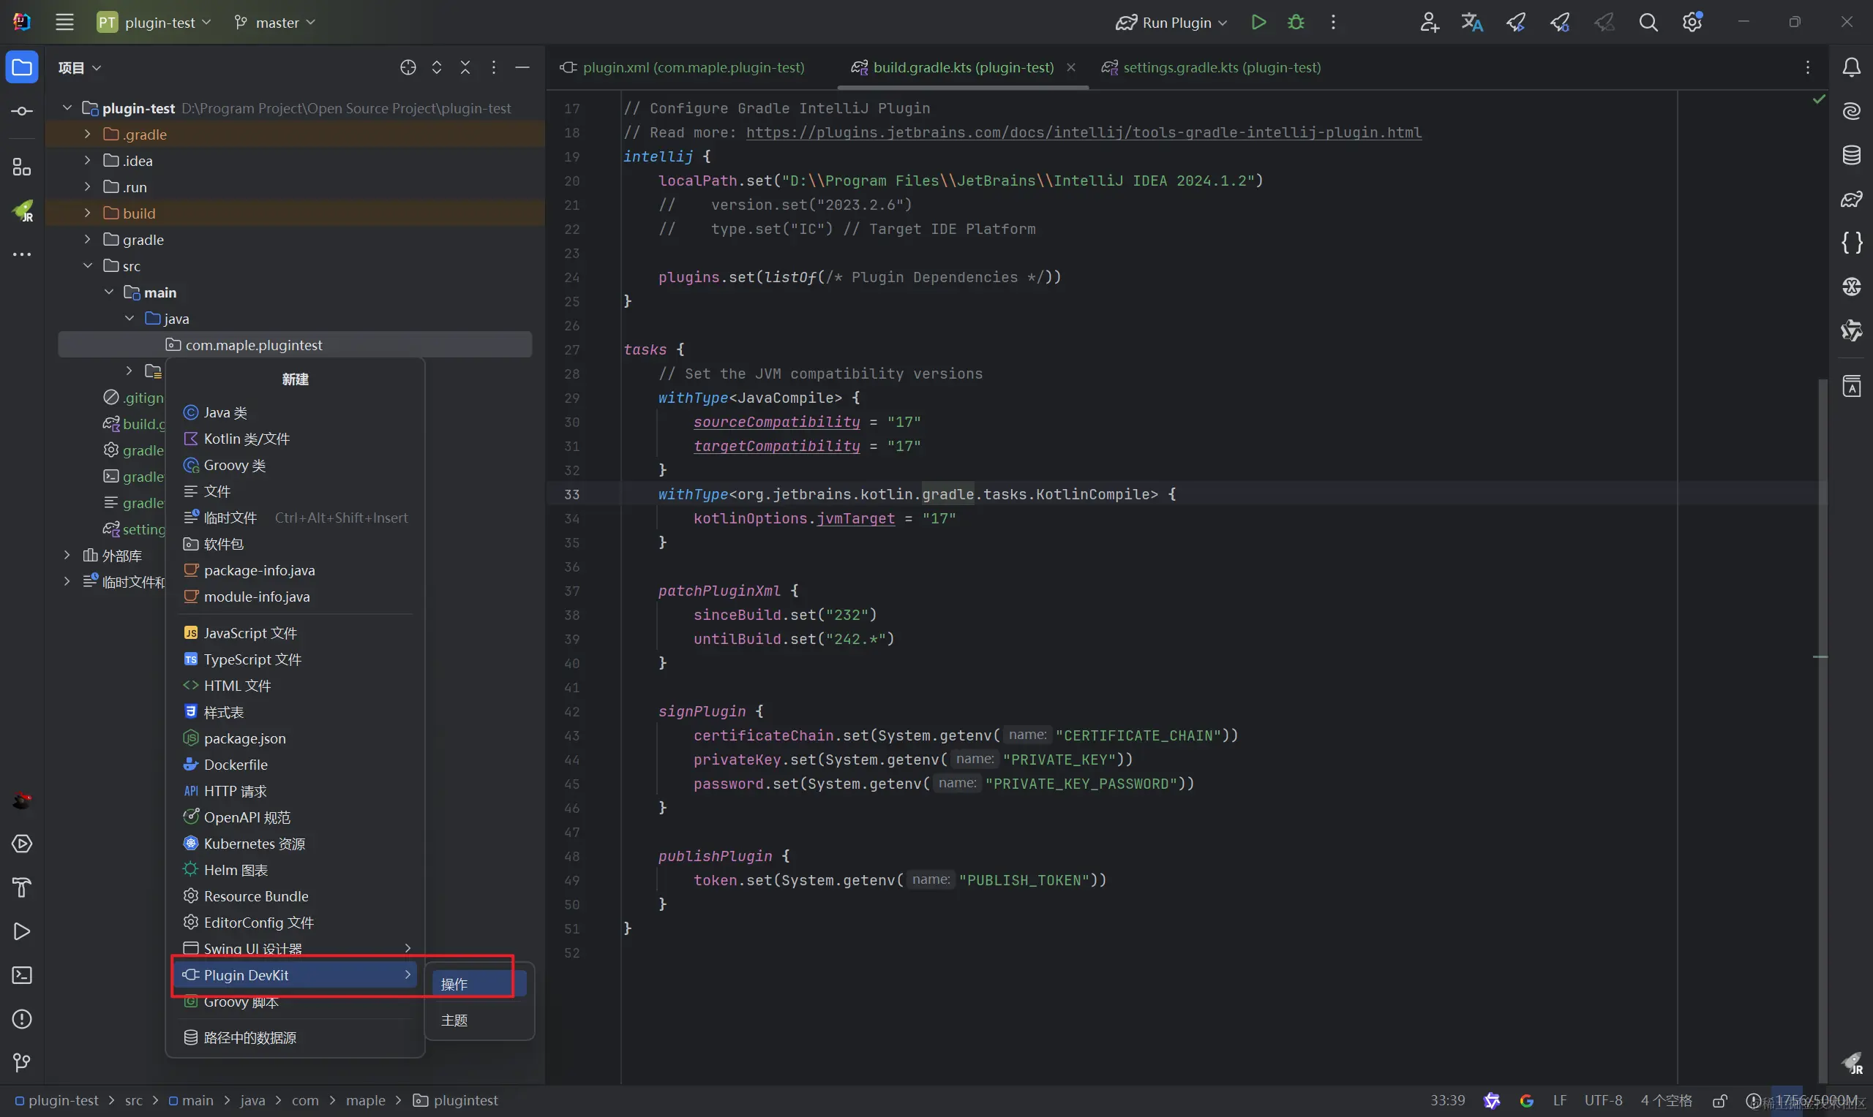The image size is (1873, 1117).
Task: Open project view mode dropdown
Action: coord(79,68)
